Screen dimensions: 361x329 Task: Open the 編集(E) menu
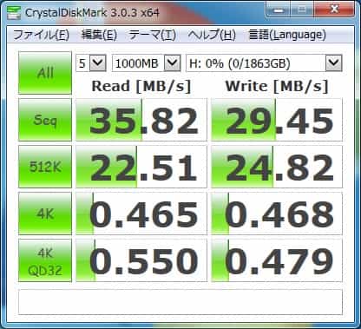pos(99,35)
